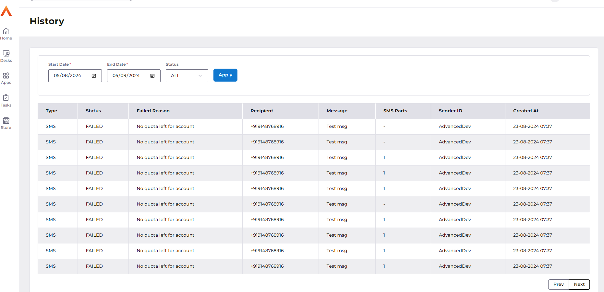Viewport: 604px width, 292px height.
Task: Click the orange app logo
Action: click(x=6, y=11)
